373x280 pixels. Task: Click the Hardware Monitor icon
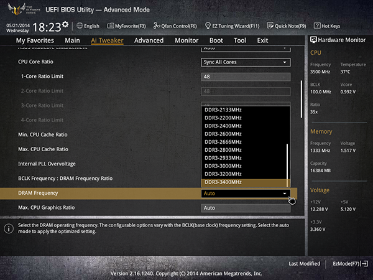pyautogui.click(x=313, y=40)
